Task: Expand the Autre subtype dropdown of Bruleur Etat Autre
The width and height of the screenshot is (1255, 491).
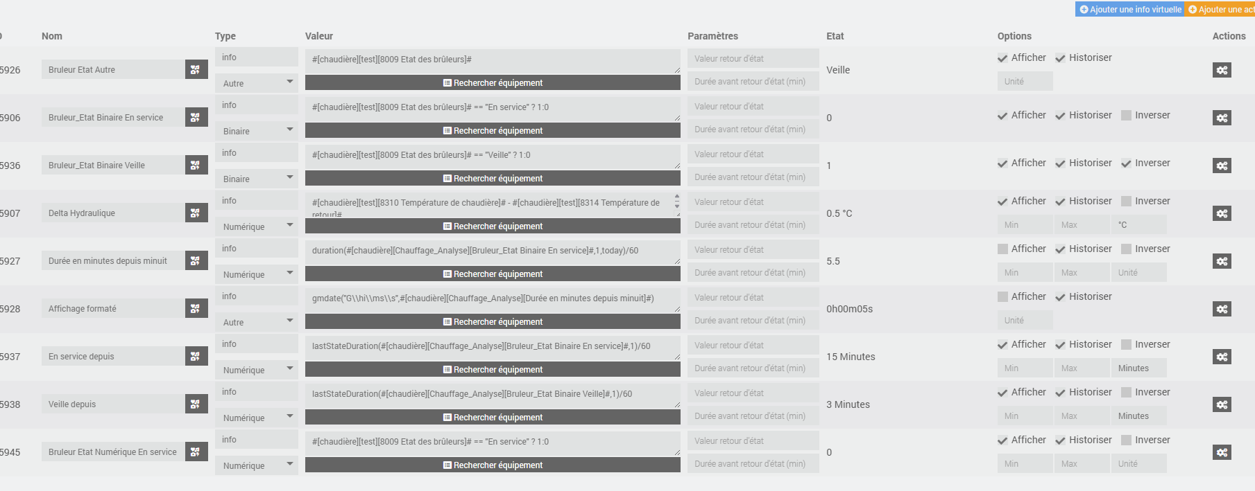Action: (x=257, y=83)
